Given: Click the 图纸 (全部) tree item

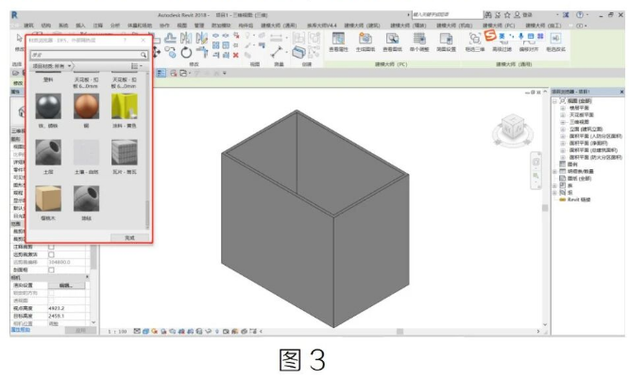Looking at the screenshot, I should click(x=579, y=179).
